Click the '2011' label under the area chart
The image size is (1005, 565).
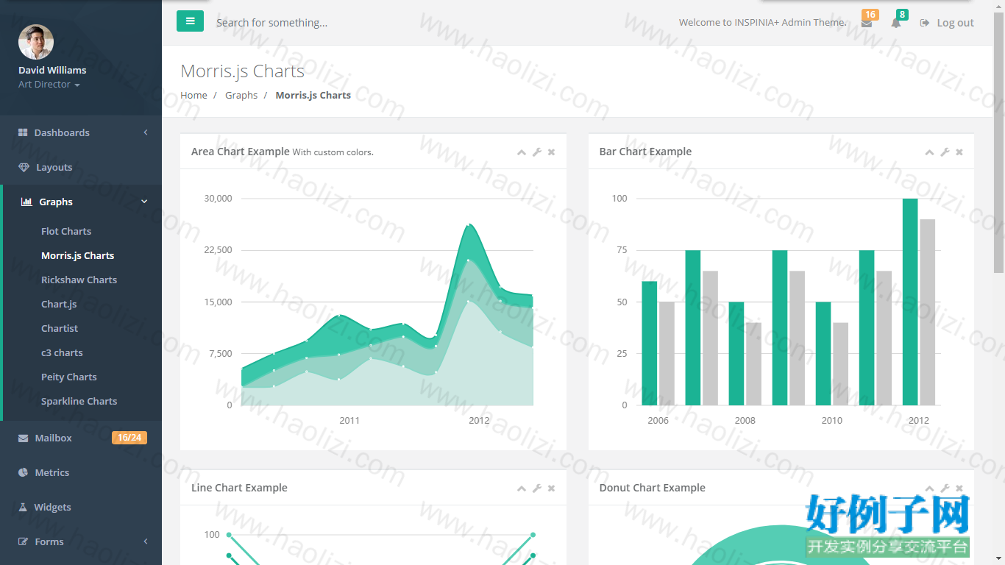[349, 421]
